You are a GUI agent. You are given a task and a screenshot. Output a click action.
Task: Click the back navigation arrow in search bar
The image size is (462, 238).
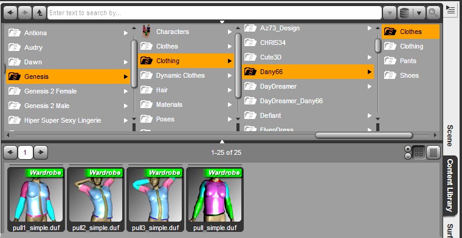click(10, 13)
